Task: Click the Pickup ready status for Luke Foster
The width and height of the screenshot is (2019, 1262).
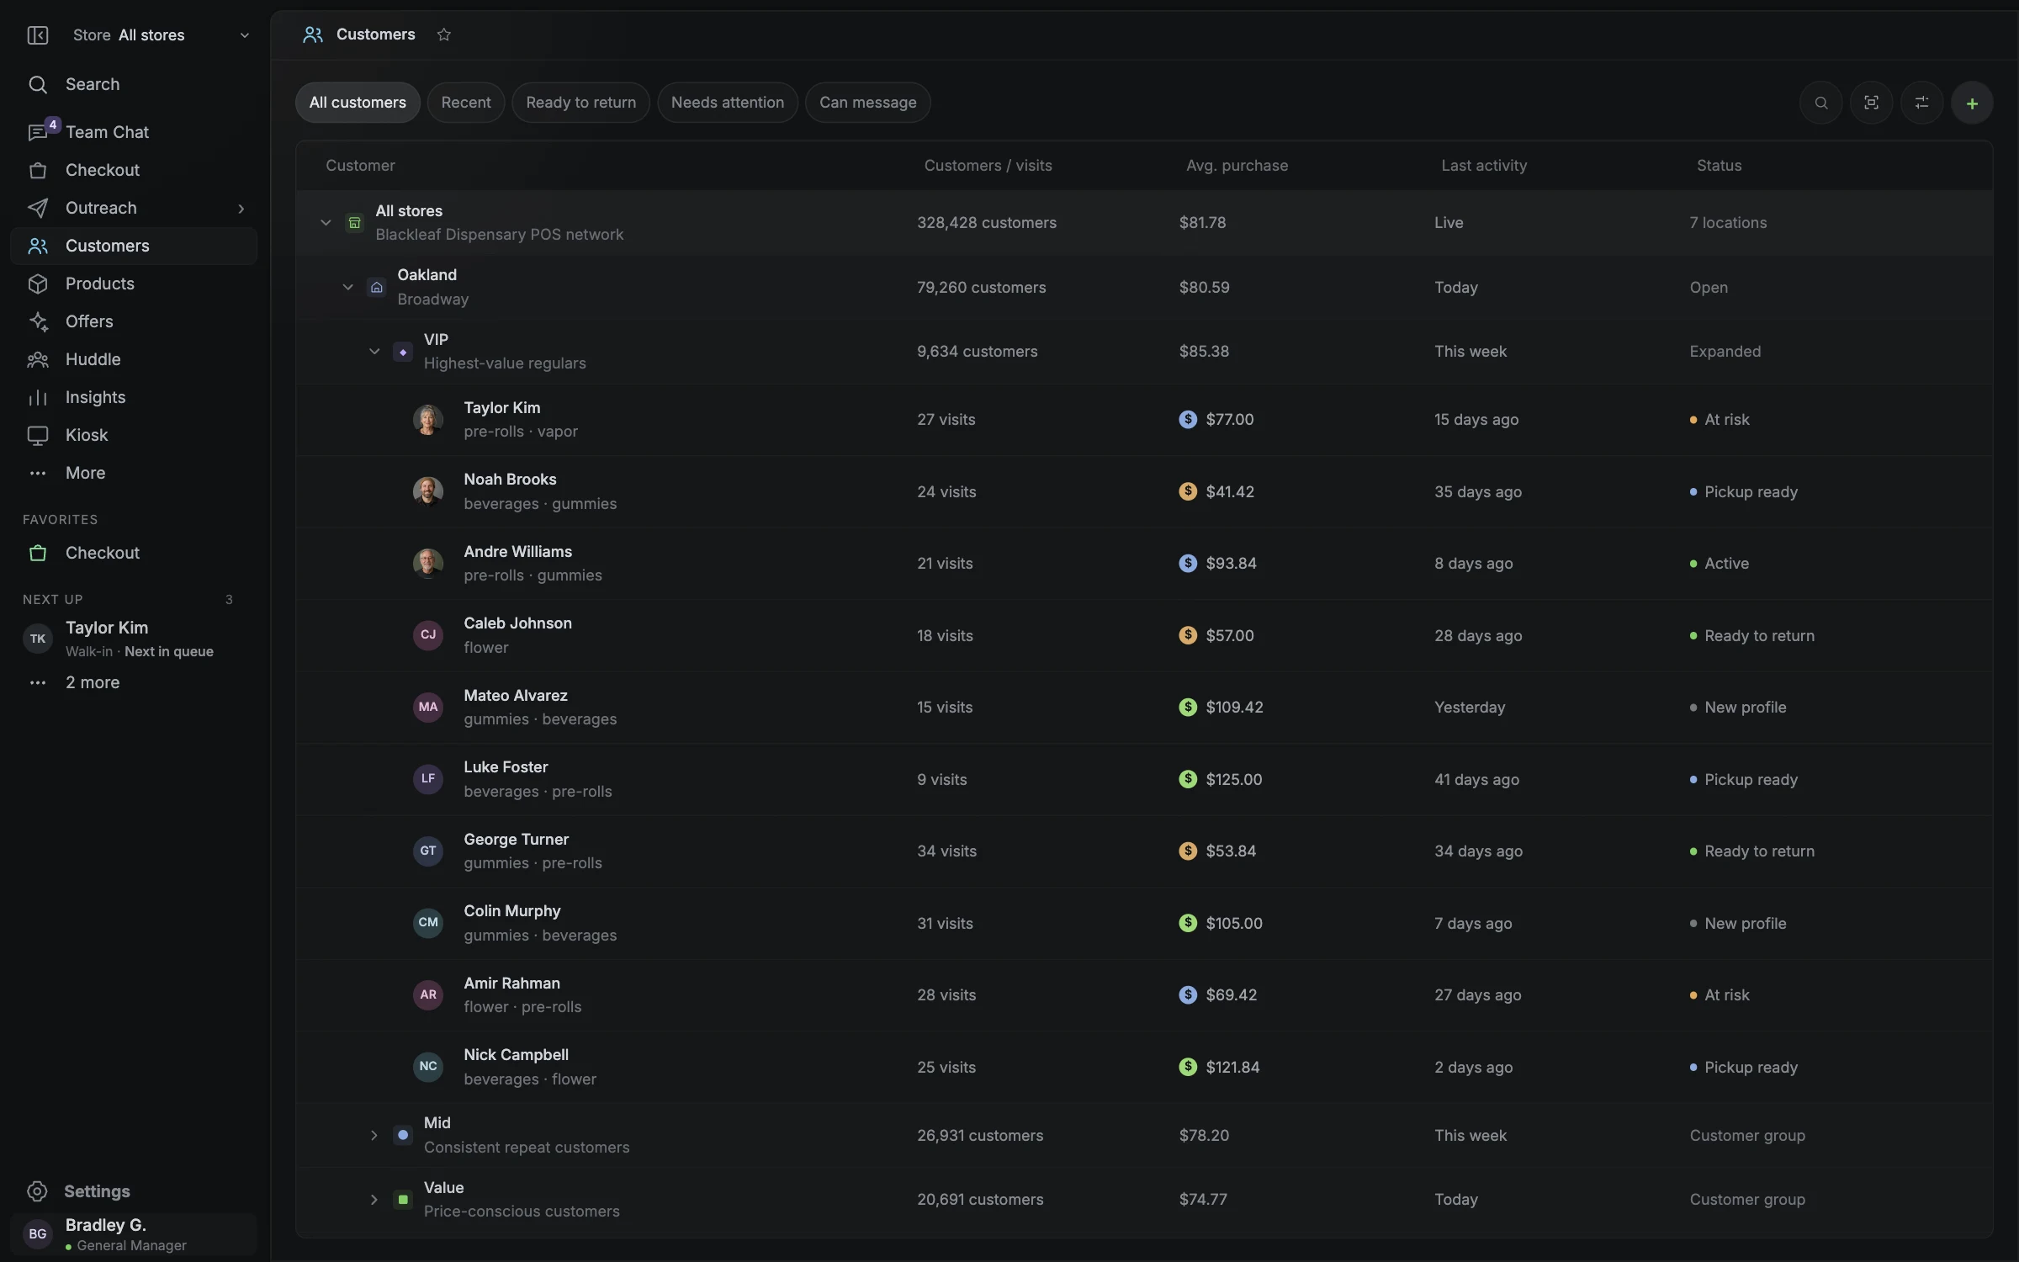Action: coord(1743,779)
